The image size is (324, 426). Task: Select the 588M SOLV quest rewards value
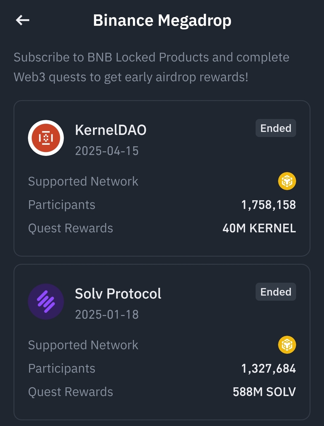(x=264, y=392)
